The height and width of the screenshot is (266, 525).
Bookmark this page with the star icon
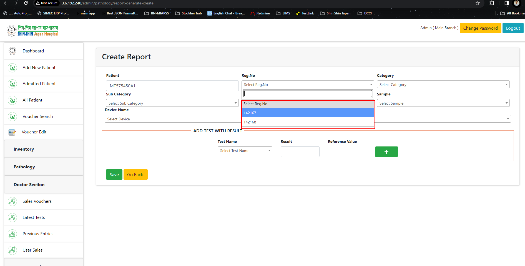click(x=478, y=3)
